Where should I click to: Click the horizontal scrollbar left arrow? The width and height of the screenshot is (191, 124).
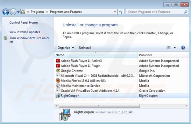click(x=56, y=106)
